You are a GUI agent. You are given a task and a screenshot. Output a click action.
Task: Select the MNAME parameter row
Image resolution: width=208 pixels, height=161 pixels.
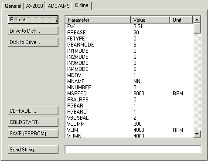(x=130, y=81)
